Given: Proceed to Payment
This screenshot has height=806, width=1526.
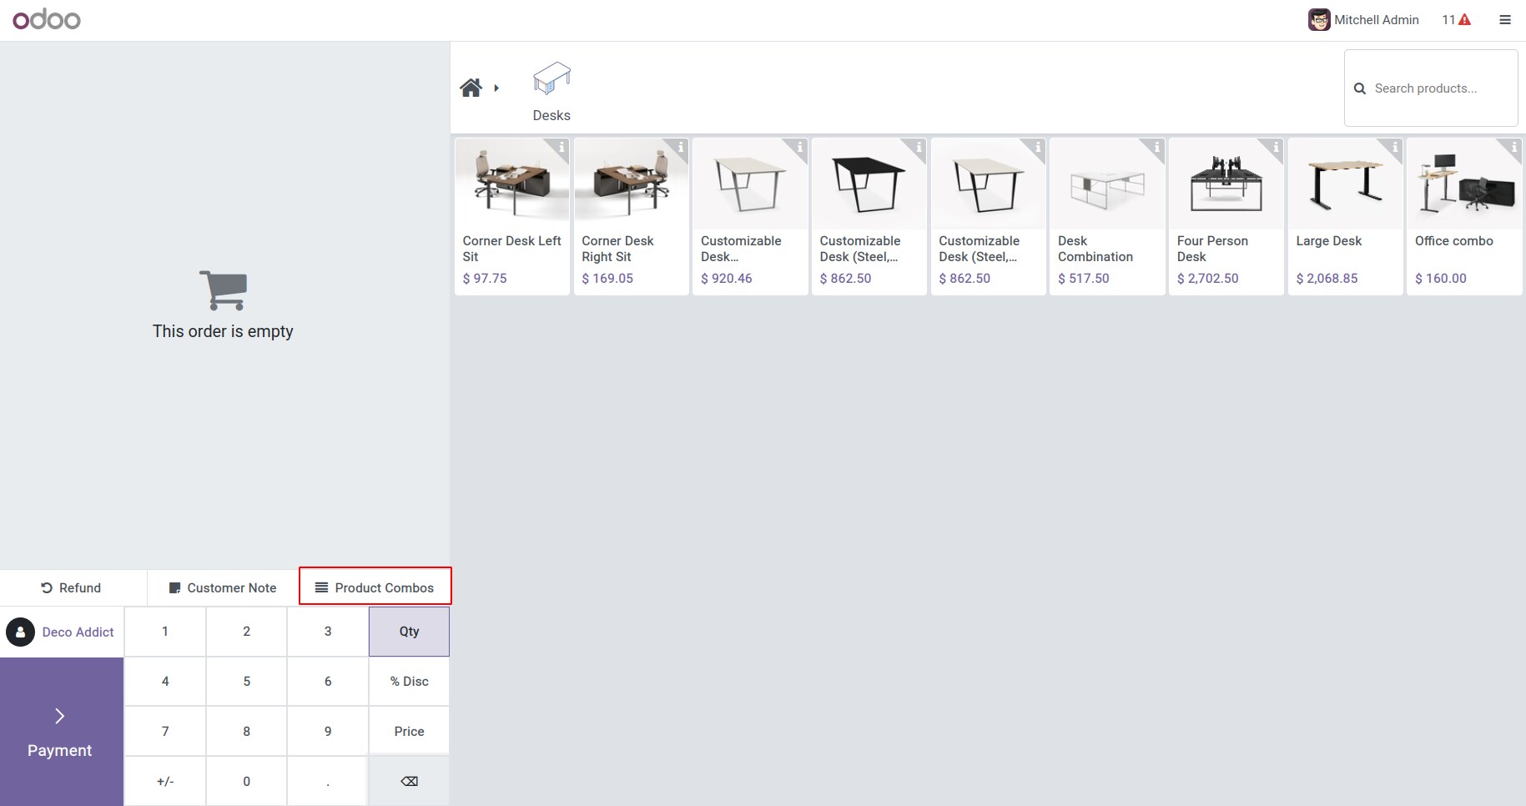Looking at the screenshot, I should point(62,732).
